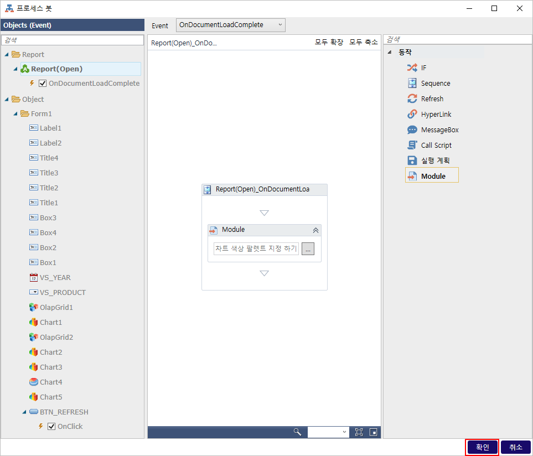Image resolution: width=533 pixels, height=456 pixels.
Task: Open the zoom level dropdown
Action: (328, 432)
